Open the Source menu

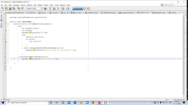tap(23, 5)
